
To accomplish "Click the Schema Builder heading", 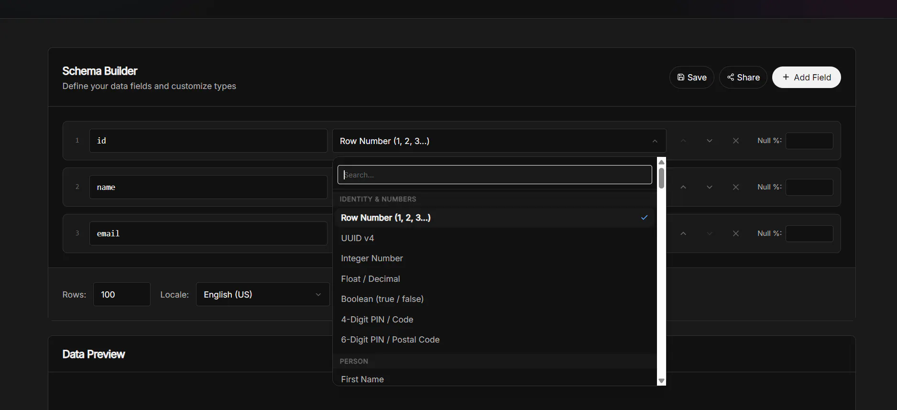I will 100,71.
